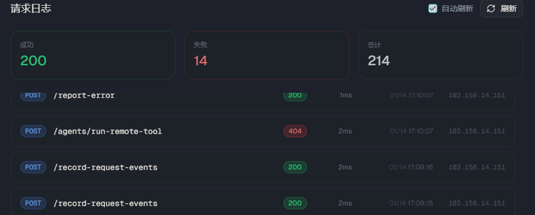This screenshot has width=535, height=215.
Task: Click the 刷新 button
Action: [x=502, y=8]
